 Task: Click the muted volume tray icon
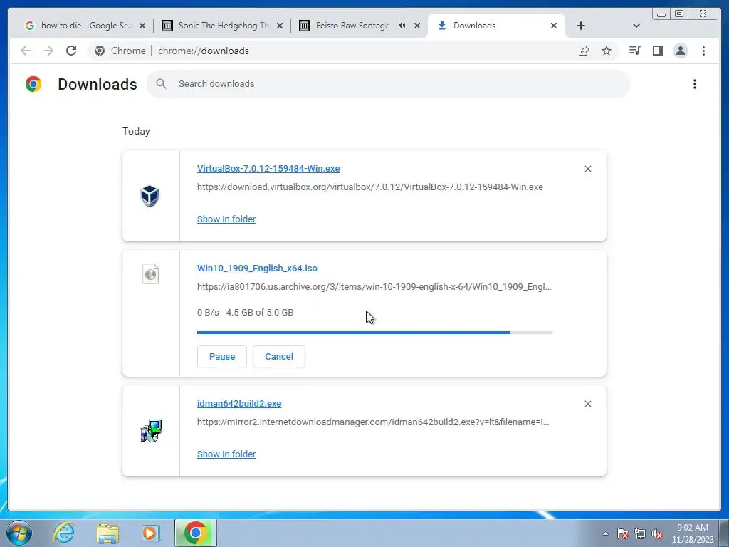(x=657, y=533)
